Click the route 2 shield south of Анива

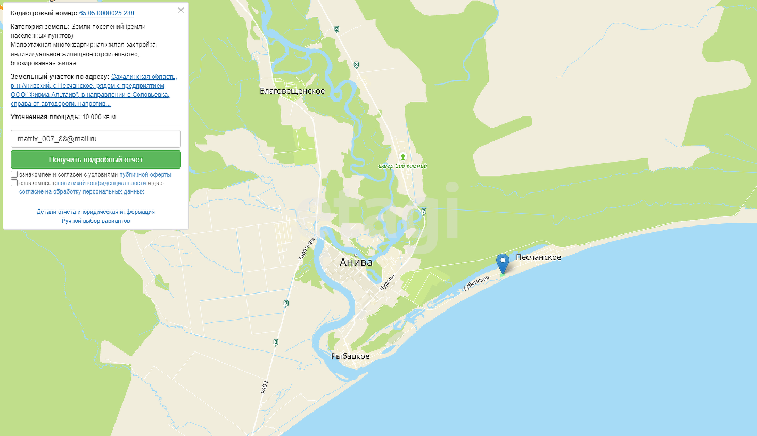[286, 304]
